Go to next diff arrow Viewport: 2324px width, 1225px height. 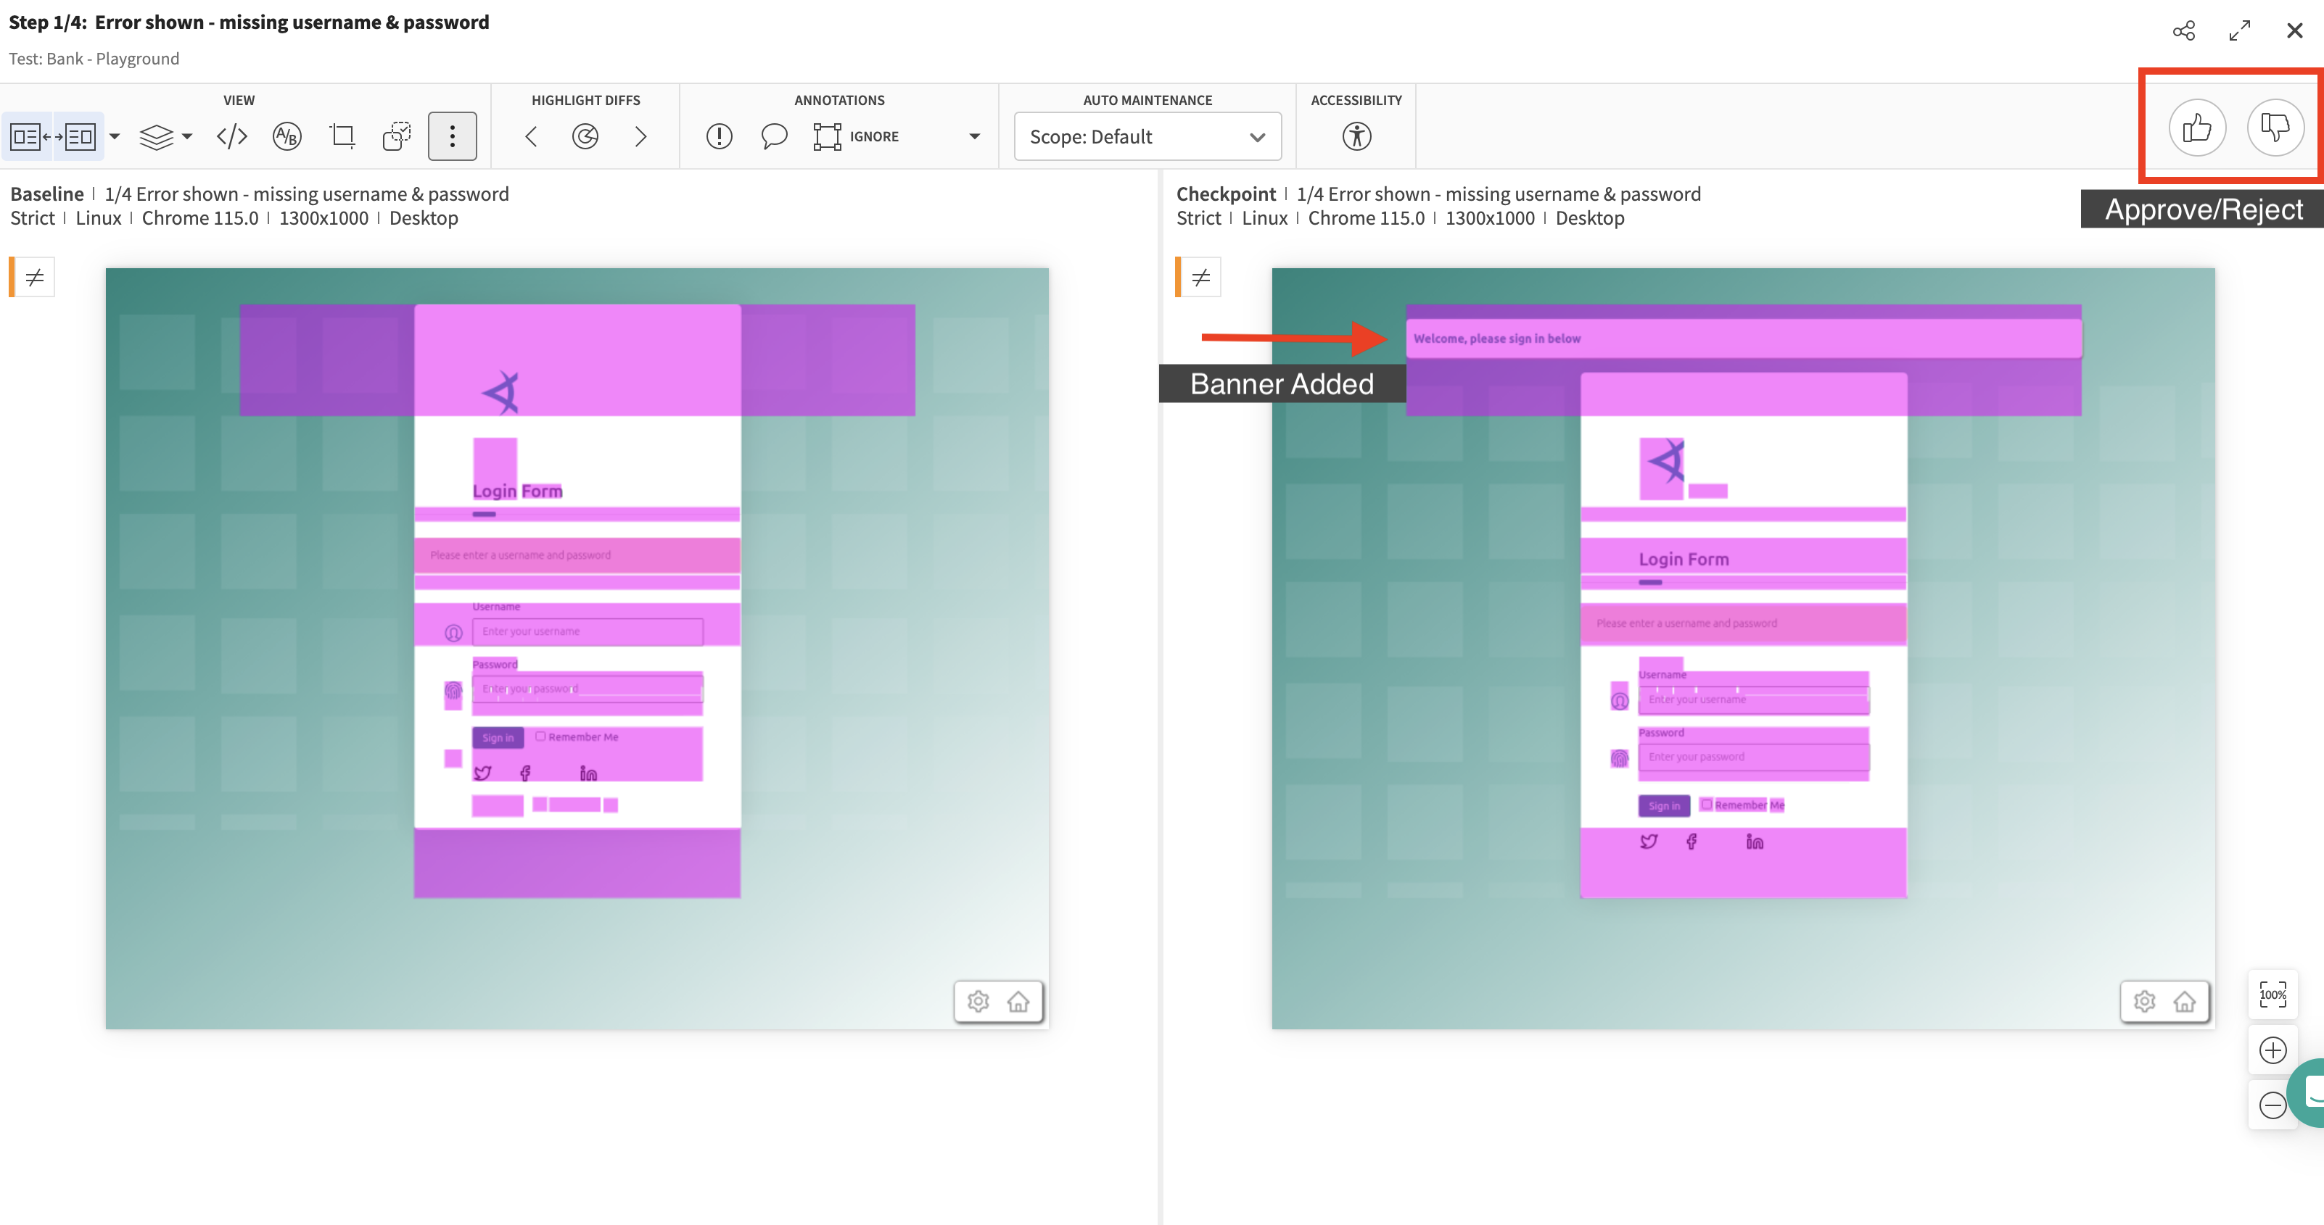click(640, 137)
